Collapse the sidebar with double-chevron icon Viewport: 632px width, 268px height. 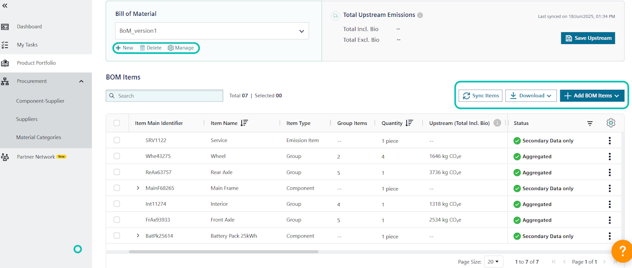[x=5, y=5]
